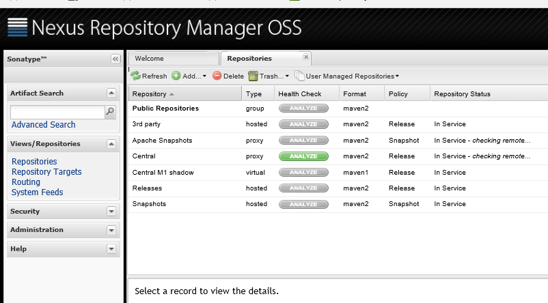Click the Nexus logo icon

17,27
